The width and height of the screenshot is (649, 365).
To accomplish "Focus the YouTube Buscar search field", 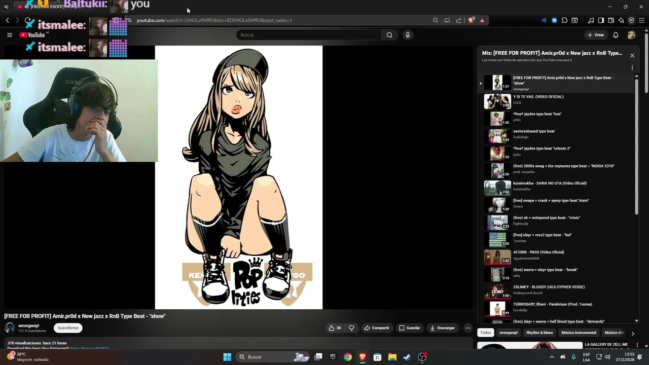I will (x=308, y=35).
